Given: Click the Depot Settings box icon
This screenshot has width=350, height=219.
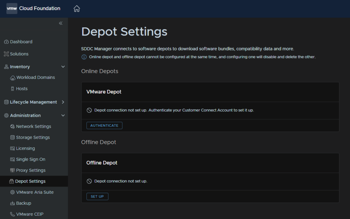Looking at the screenshot, I should (x=11, y=181).
